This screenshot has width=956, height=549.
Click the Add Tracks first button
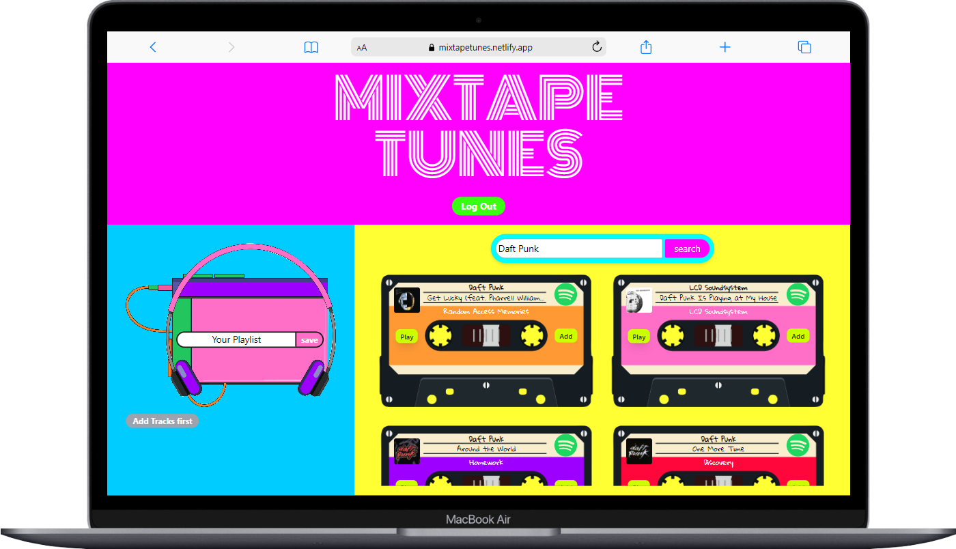coord(163,421)
